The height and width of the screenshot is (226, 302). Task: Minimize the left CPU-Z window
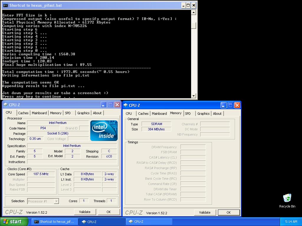pyautogui.click(x=104, y=105)
